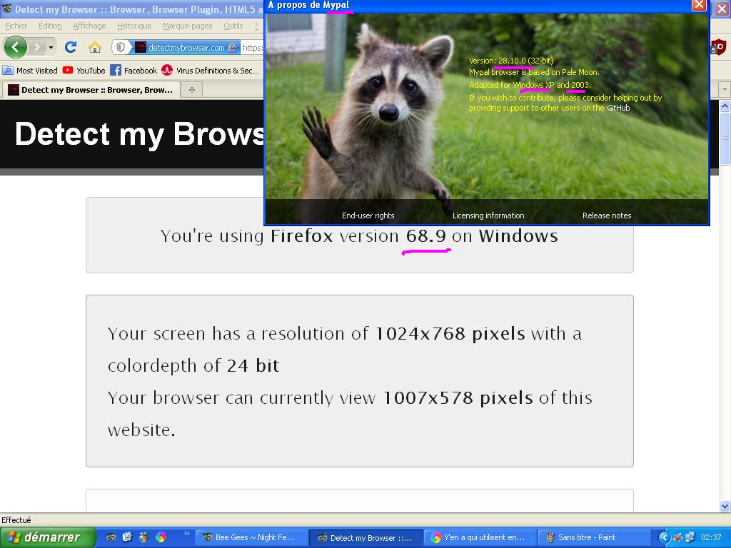
Task: Open the list all tabs dropdown arrow
Action: pos(725,89)
